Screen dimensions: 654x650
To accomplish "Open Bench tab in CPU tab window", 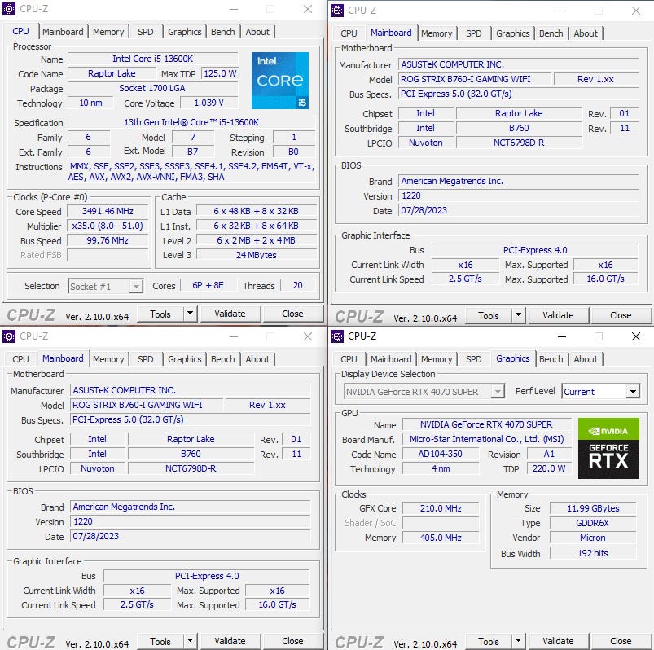I will pos(222,32).
